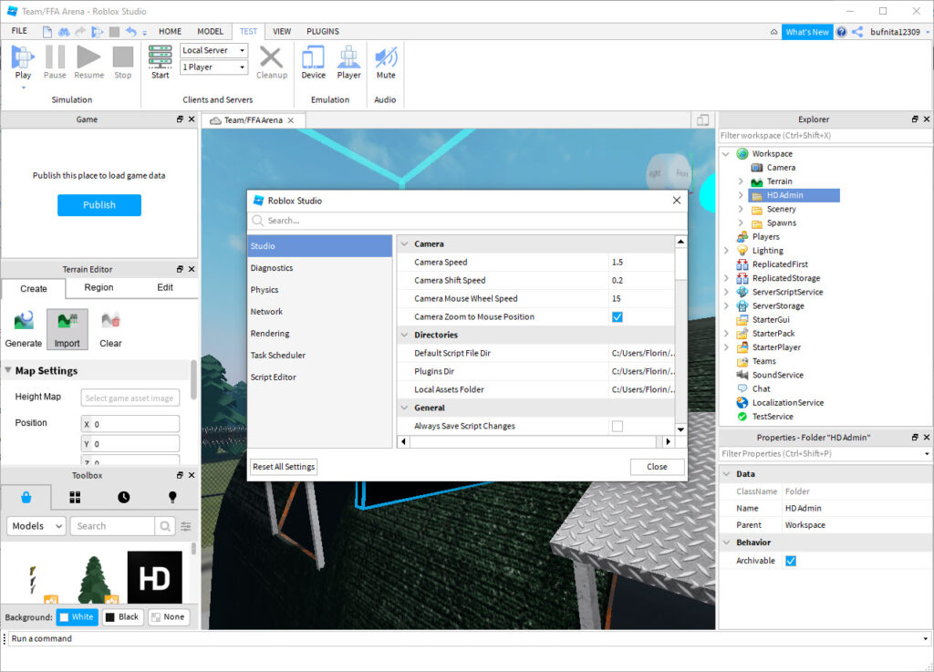Expand the Terrain node in Explorer
Viewport: 934px width, 672px height.
point(741,181)
